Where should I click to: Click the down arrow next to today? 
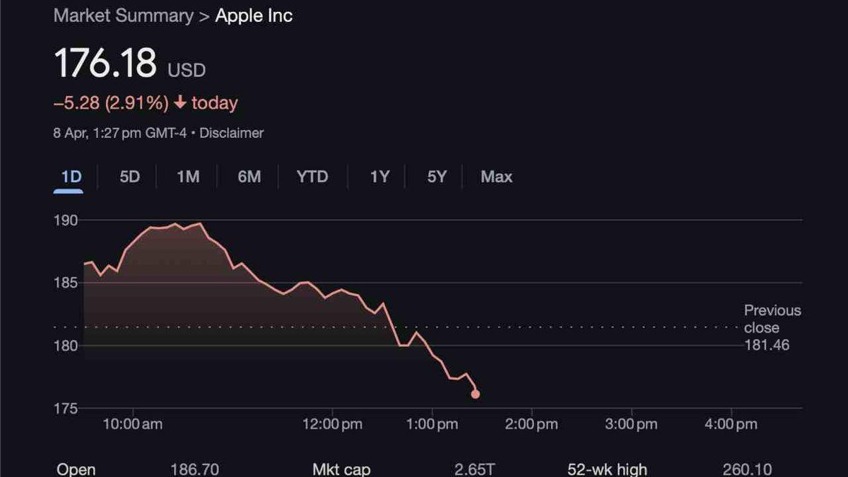pyautogui.click(x=180, y=103)
